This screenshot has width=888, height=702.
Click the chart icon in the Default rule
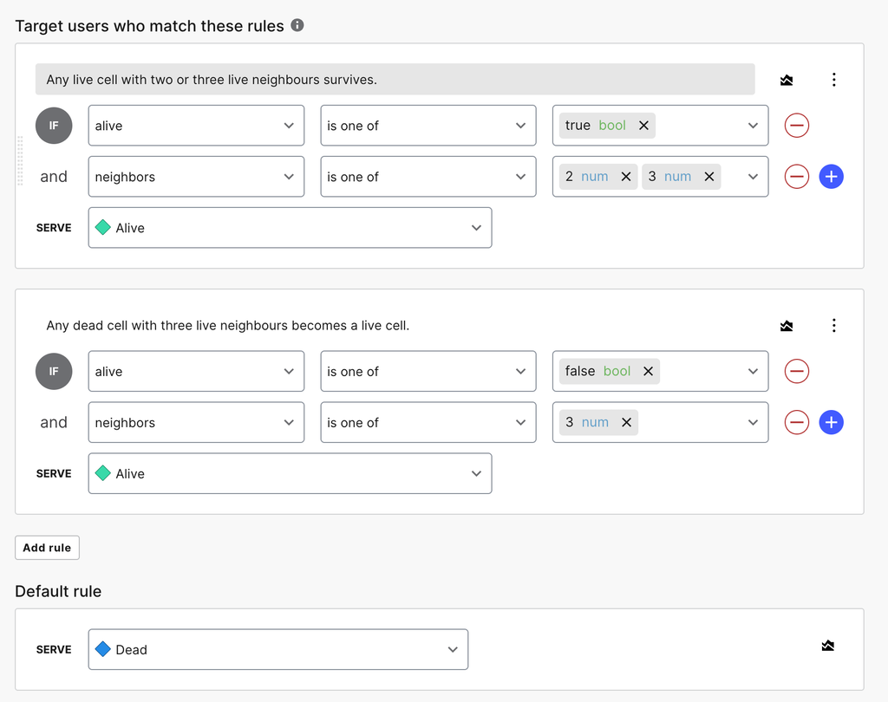click(828, 646)
